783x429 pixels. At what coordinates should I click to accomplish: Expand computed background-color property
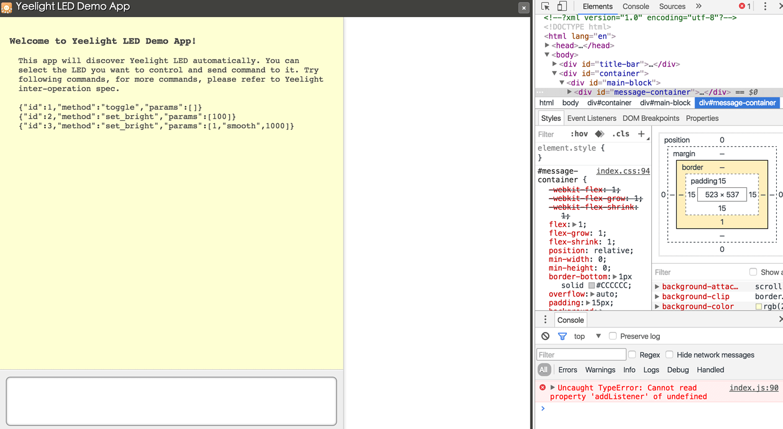[657, 306]
